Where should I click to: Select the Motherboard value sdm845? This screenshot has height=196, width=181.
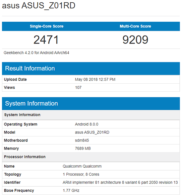point(82,140)
